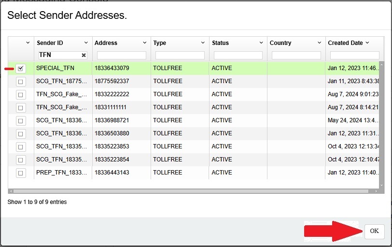
Task: Click the date cell Oct 4, 2023 12:13:34
Action: click(353, 146)
